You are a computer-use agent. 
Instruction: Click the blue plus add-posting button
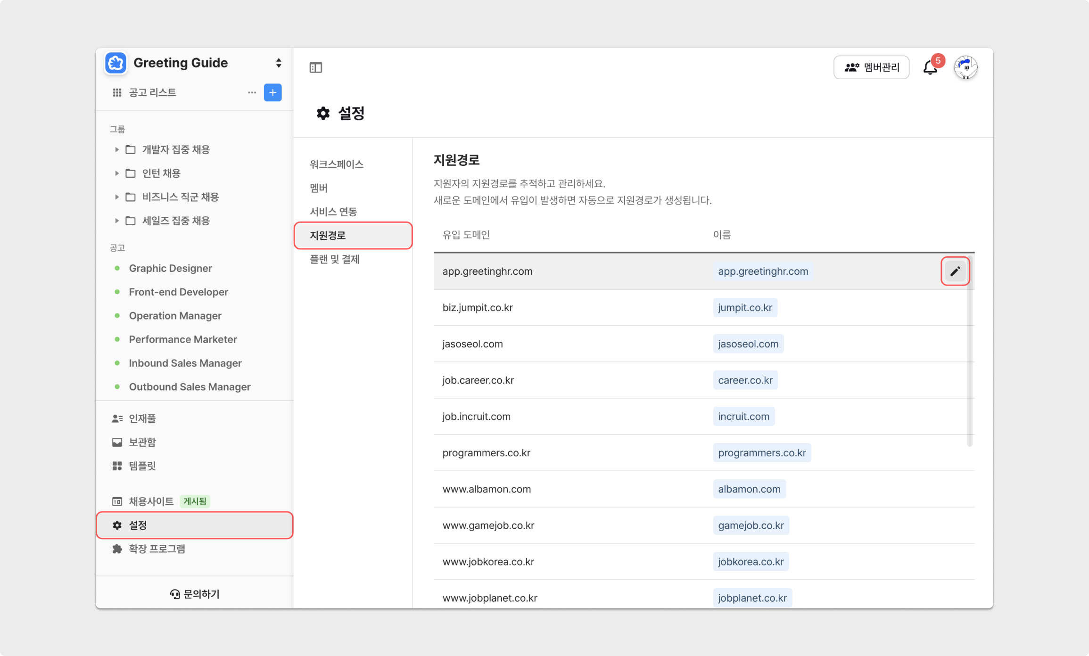point(272,92)
